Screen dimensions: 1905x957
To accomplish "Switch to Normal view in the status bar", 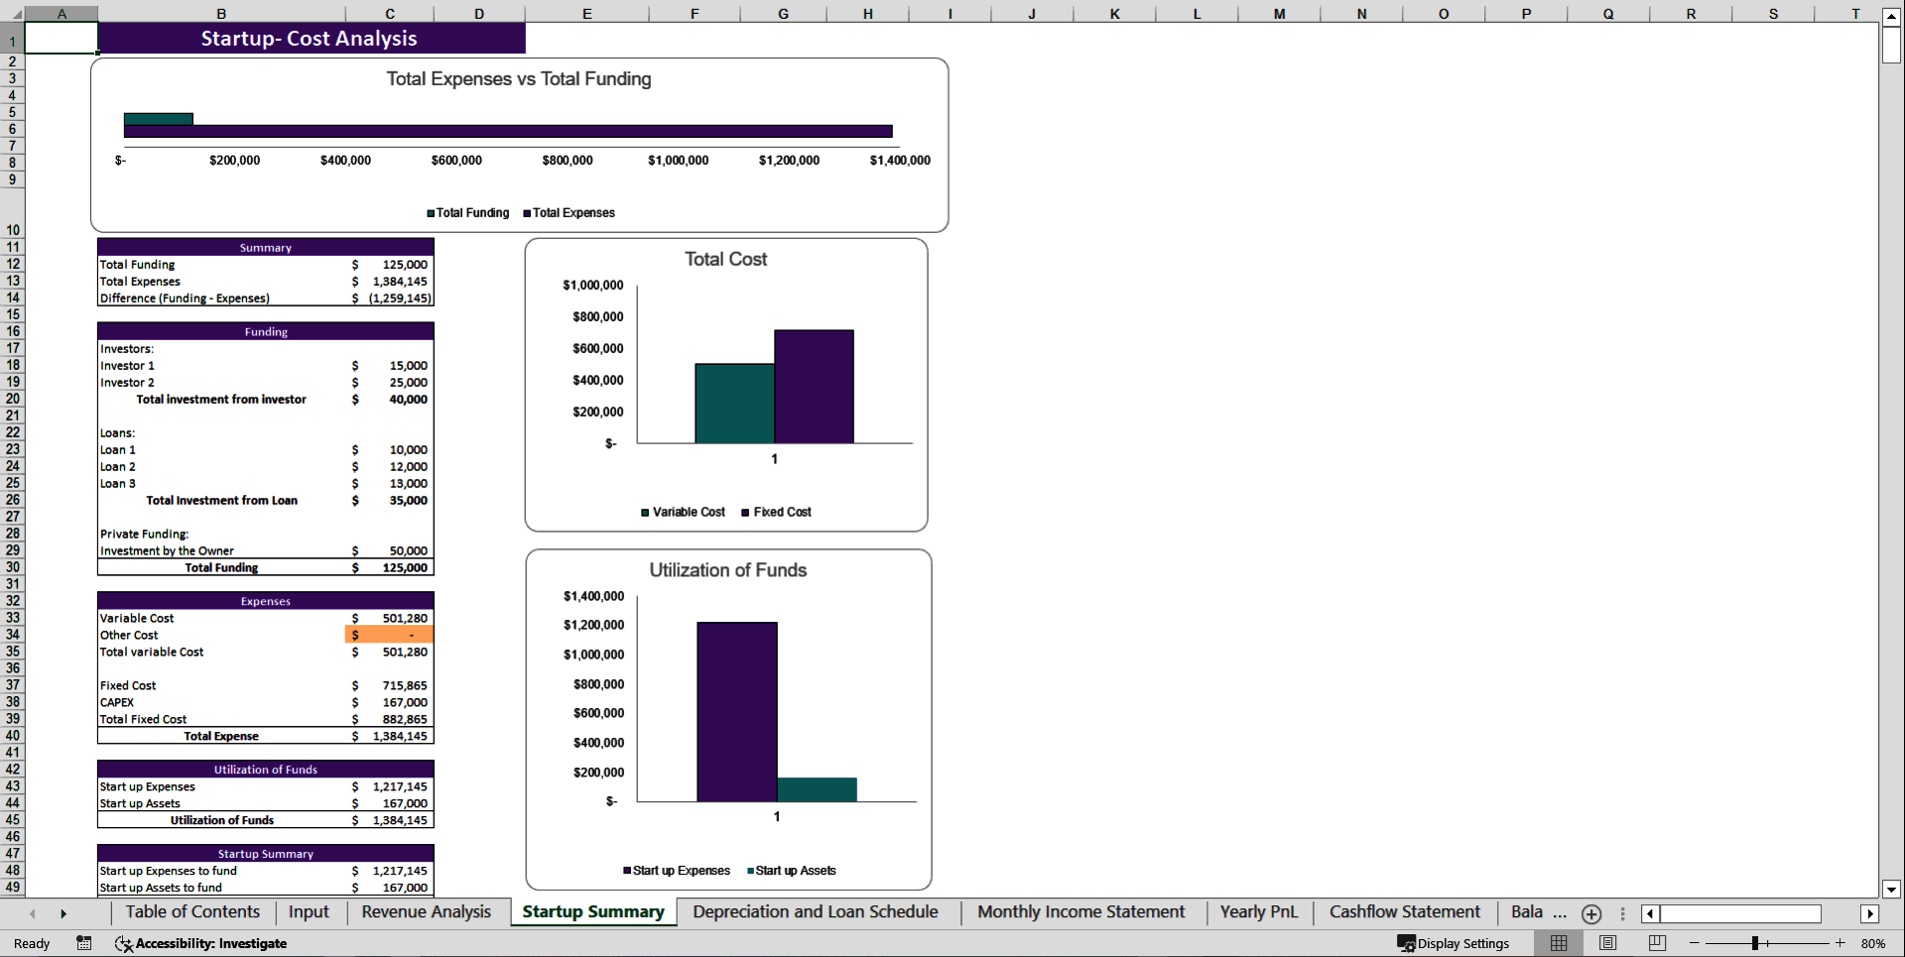I will (1559, 943).
